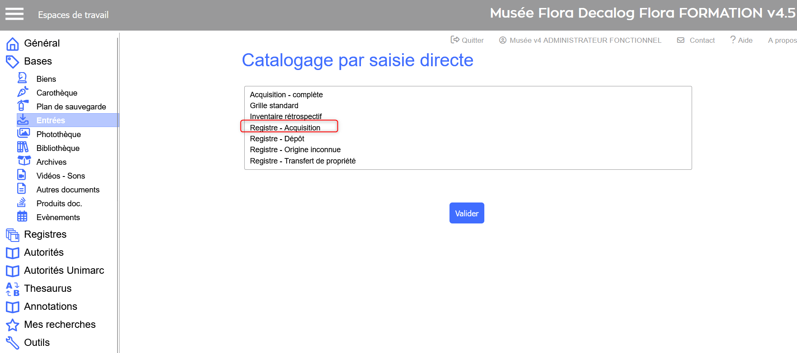Select Entrées in the sidebar

pos(51,120)
